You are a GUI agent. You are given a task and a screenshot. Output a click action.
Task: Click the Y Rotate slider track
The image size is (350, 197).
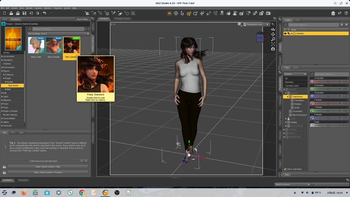click(x=328, y=111)
